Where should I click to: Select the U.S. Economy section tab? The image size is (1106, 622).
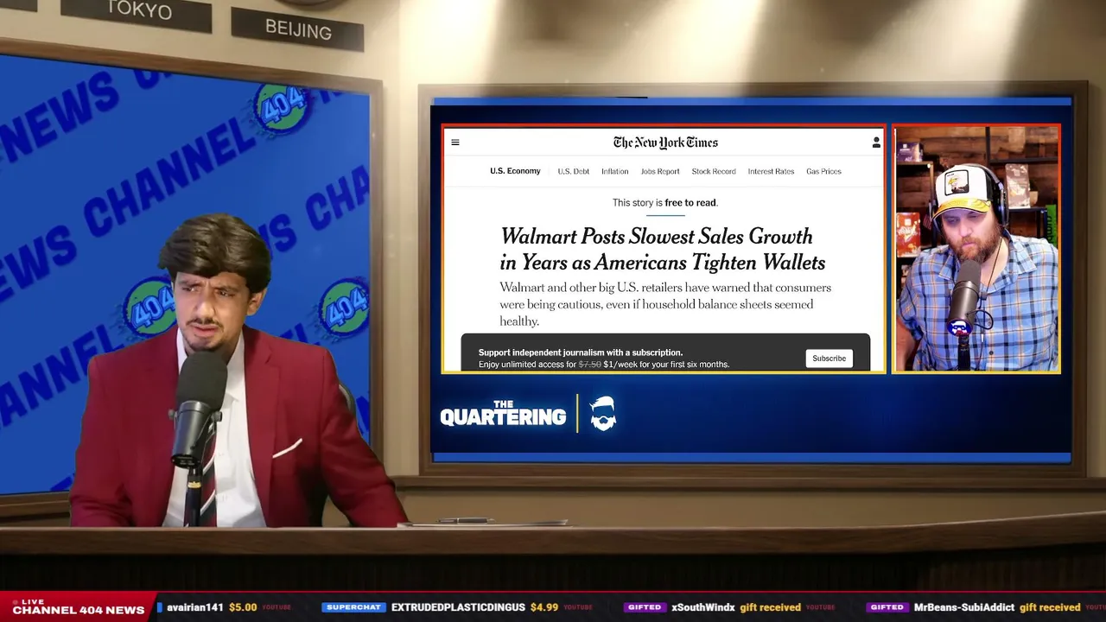coord(515,171)
